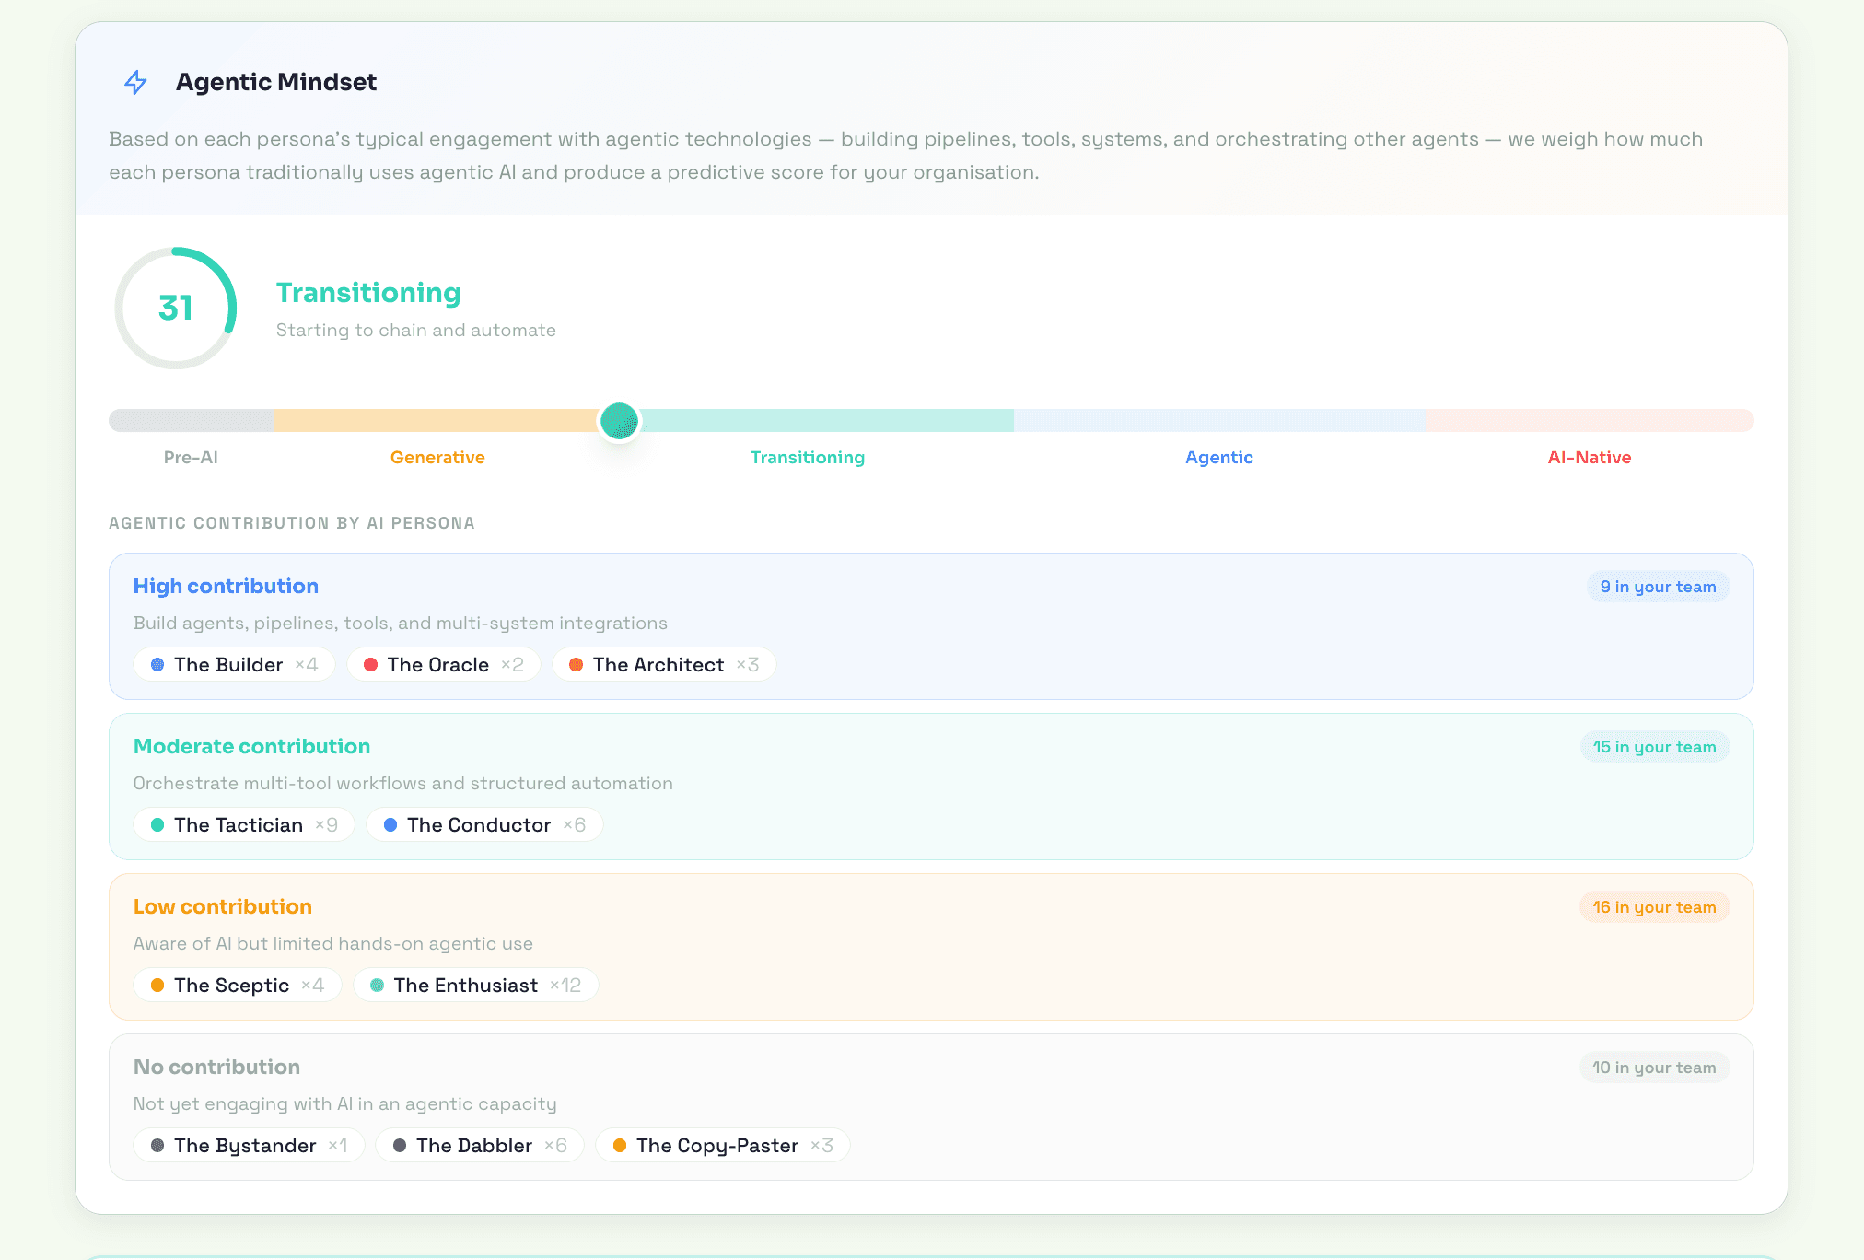Click the Bystander grey dot icon
This screenshot has width=1864, height=1260.
pyautogui.click(x=157, y=1146)
